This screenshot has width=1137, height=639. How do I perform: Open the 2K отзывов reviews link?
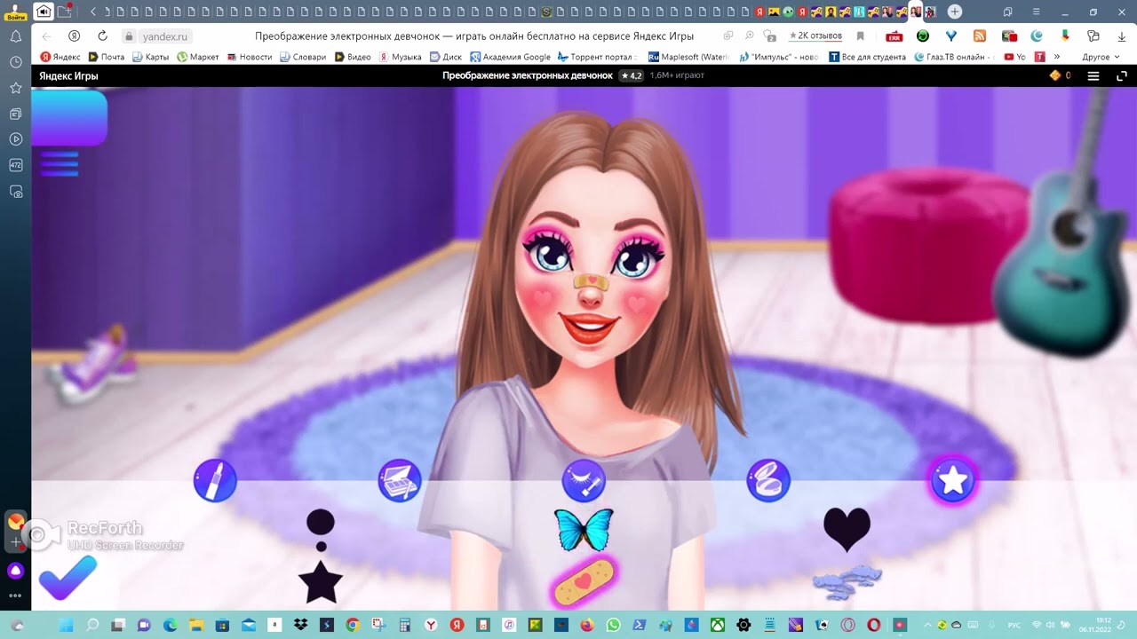pyautogui.click(x=815, y=36)
